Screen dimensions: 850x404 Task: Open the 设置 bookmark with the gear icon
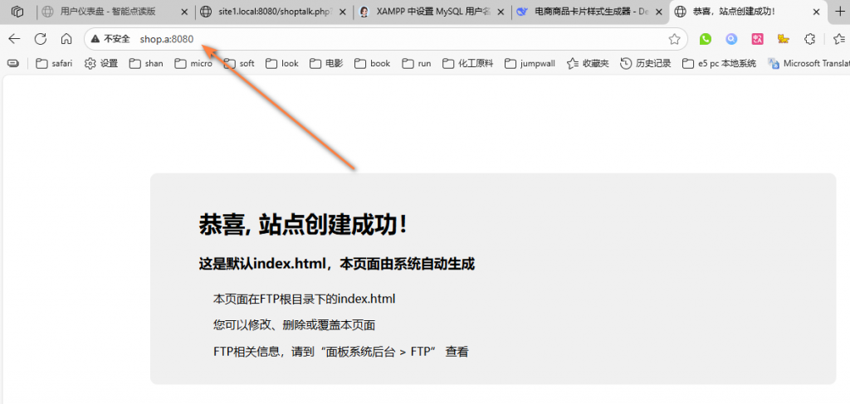pyautogui.click(x=101, y=63)
